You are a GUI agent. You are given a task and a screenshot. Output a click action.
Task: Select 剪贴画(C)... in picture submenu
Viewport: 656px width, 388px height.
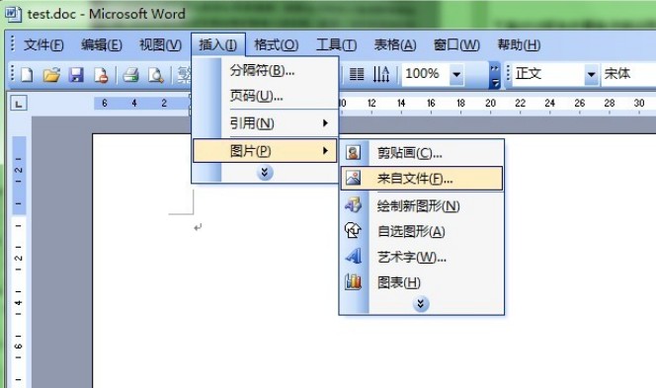[421, 153]
